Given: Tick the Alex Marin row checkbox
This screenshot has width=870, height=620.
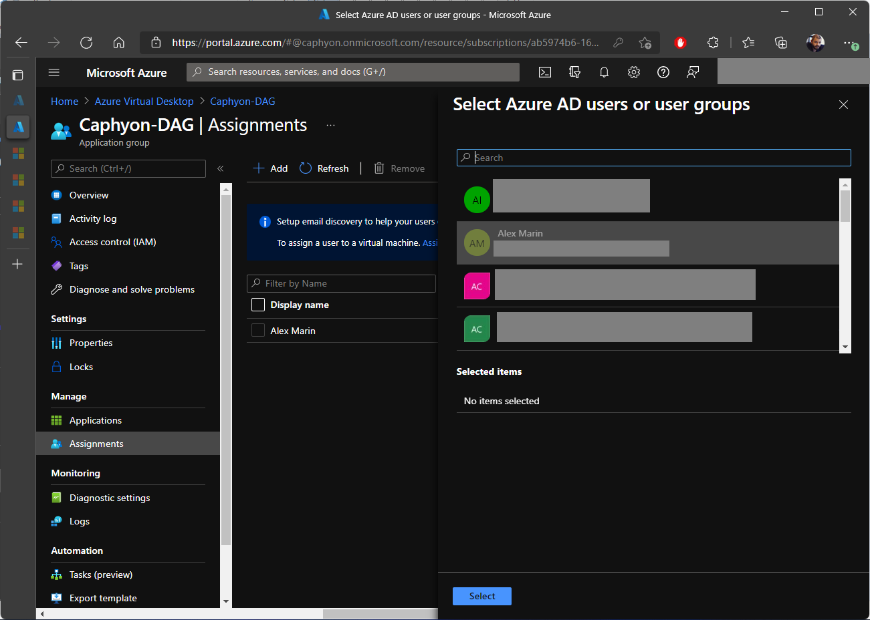Looking at the screenshot, I should pyautogui.click(x=258, y=330).
